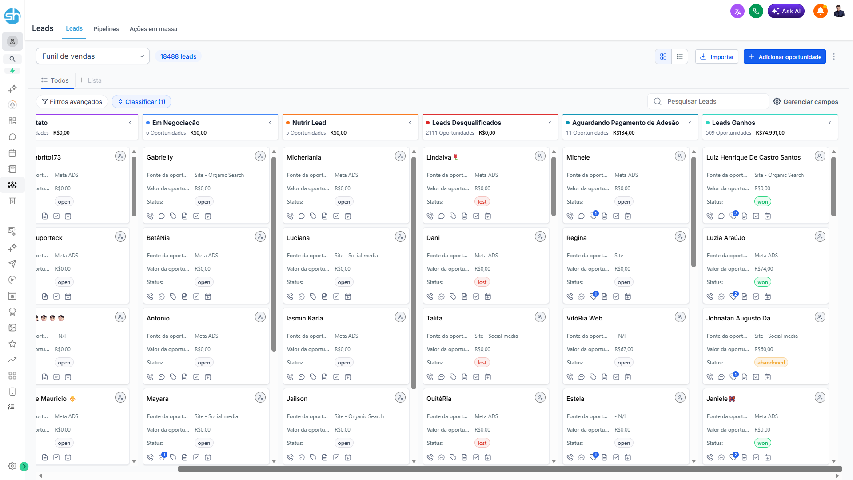Click the abandoned status badge on Johnatan card
This screenshot has width=853, height=480.
[x=771, y=363]
